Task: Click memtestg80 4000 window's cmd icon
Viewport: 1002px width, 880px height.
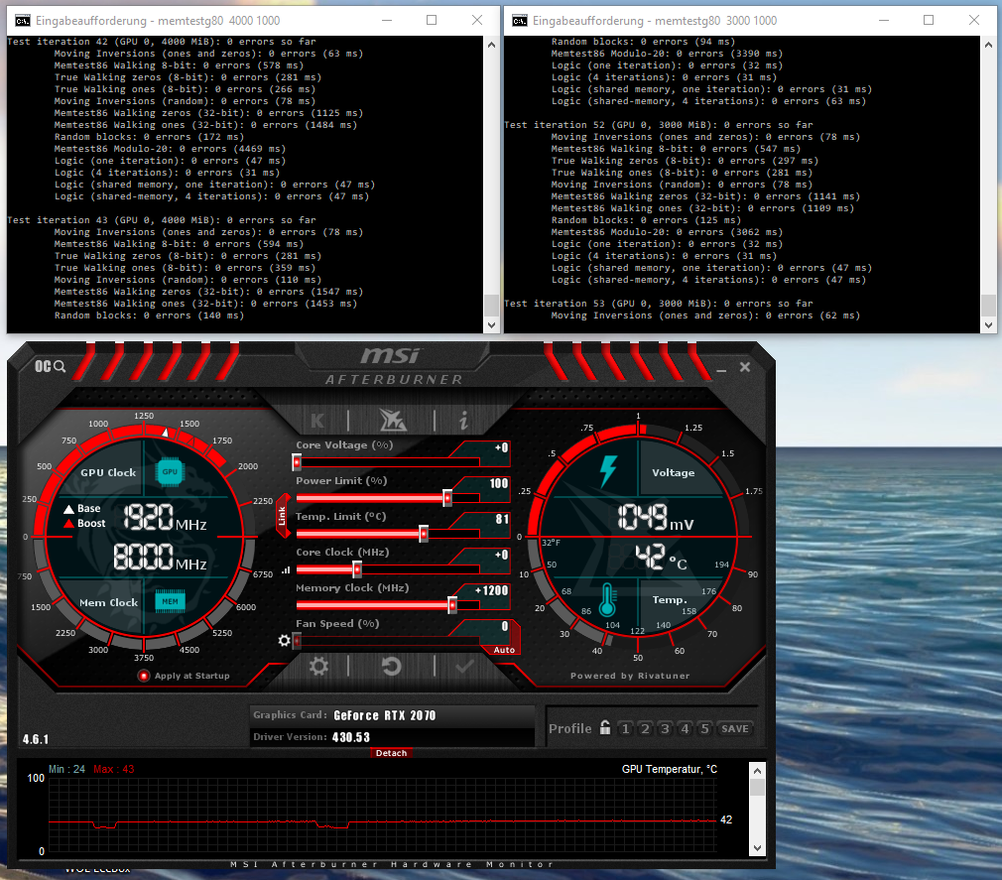Action: pos(23,21)
